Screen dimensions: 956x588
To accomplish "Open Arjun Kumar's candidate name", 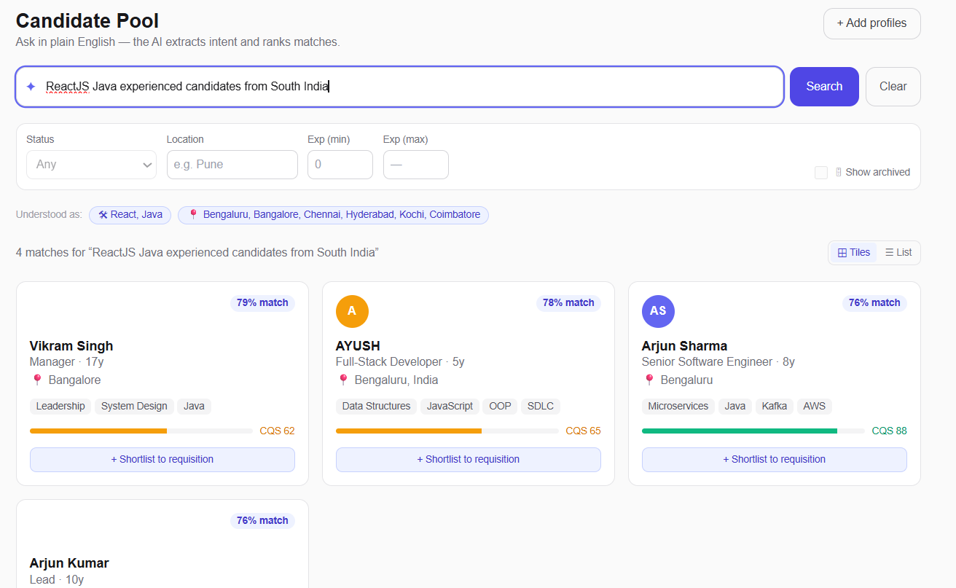I will (x=69, y=564).
